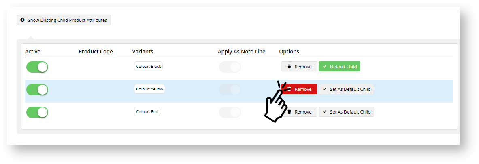This screenshot has height=164, width=479.
Task: Click the info icon on Show Existing Child Product Attributes
Action: 22,20
